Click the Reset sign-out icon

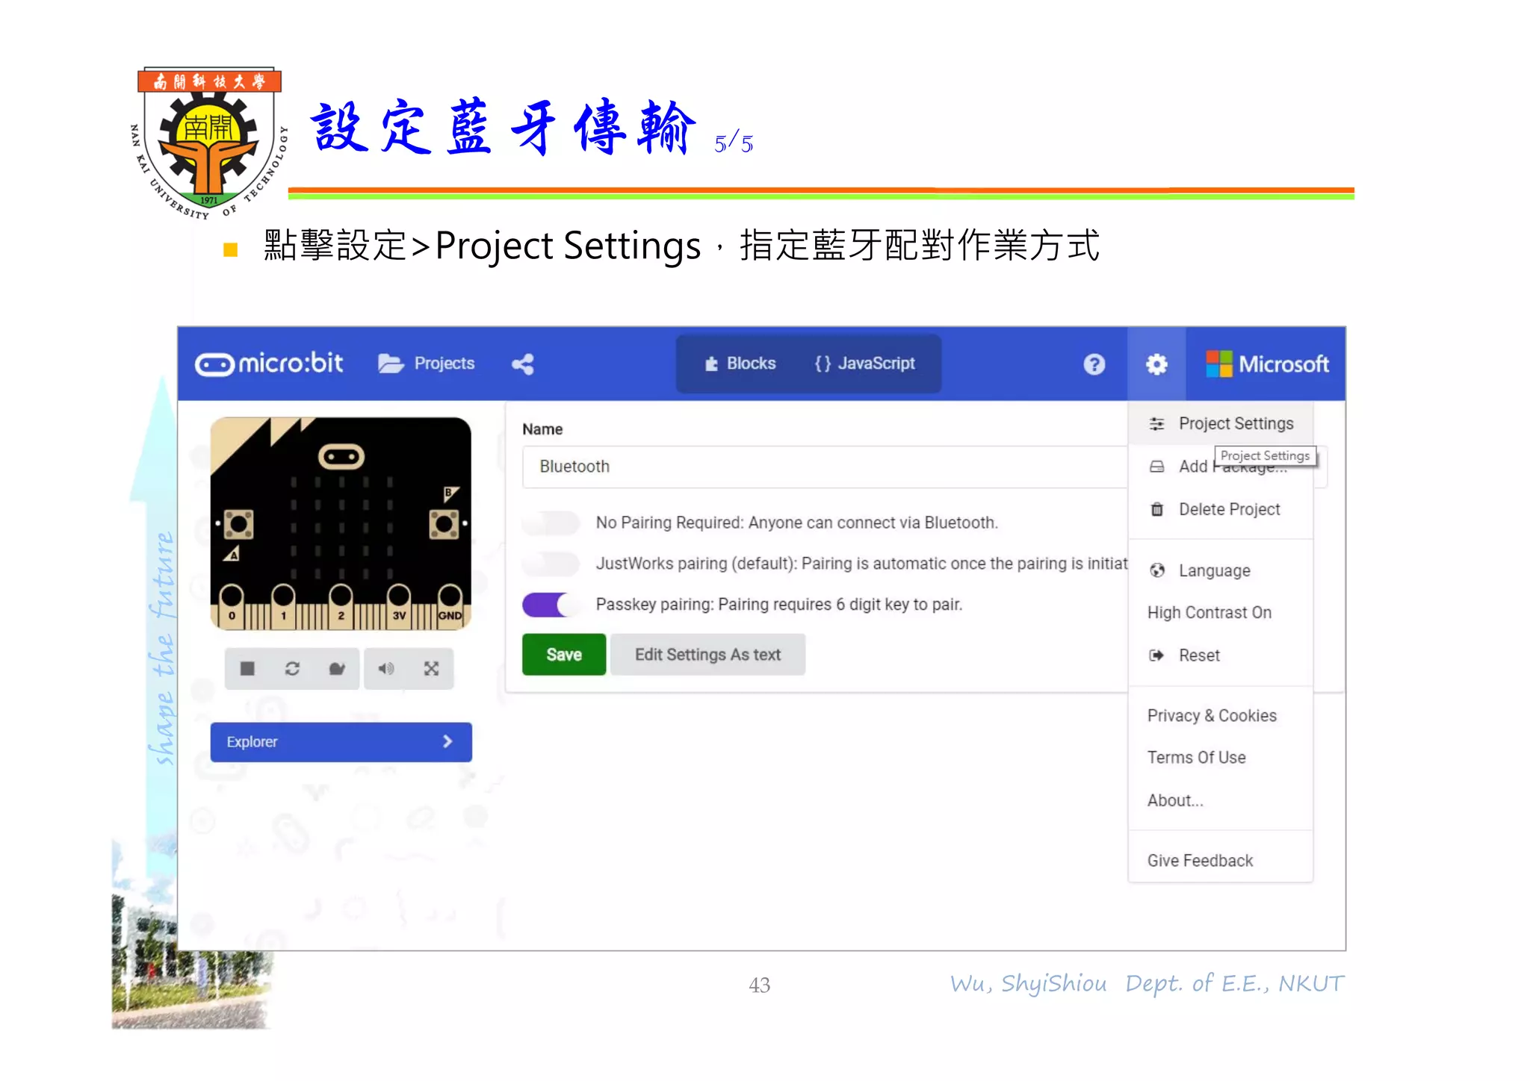1157,655
